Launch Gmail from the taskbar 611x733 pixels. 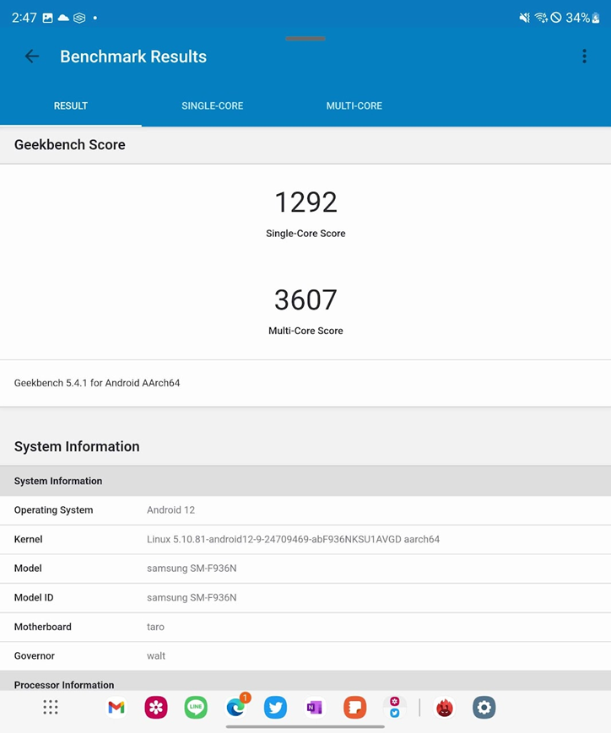[x=116, y=708]
